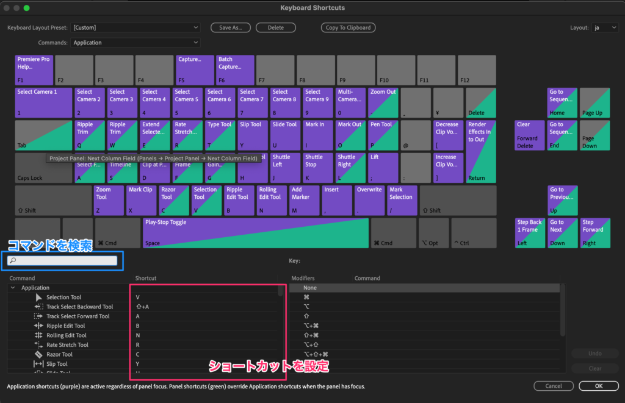
Task: Click Copy To Clipboard
Action: (x=348, y=27)
